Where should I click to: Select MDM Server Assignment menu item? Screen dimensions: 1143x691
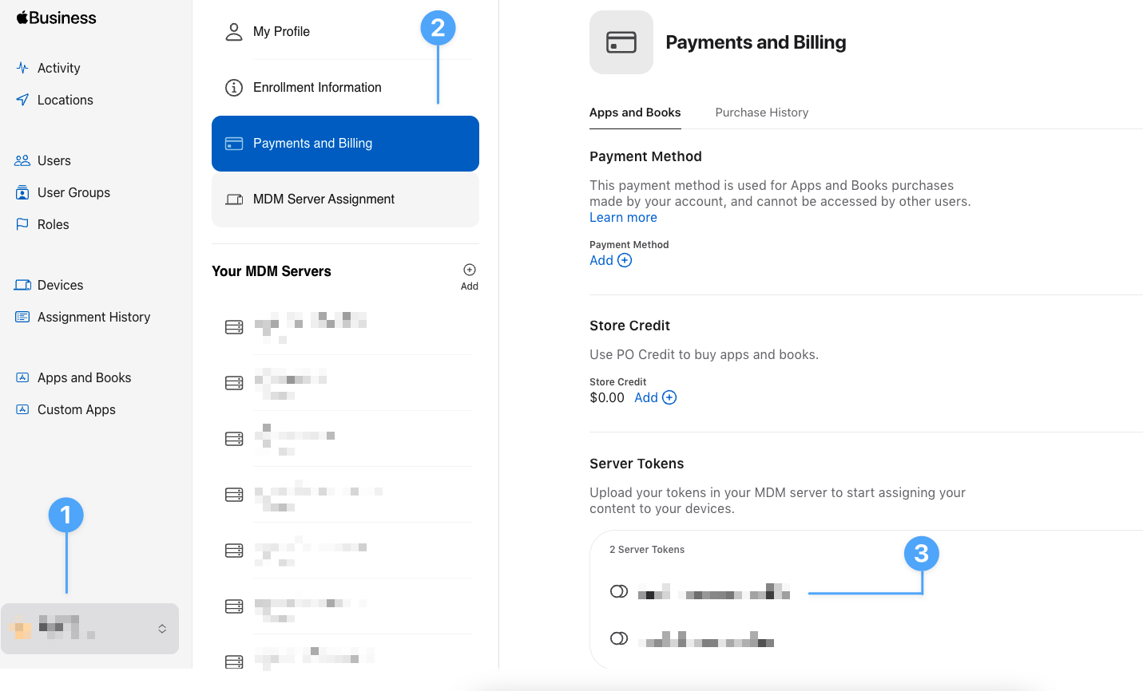click(345, 199)
